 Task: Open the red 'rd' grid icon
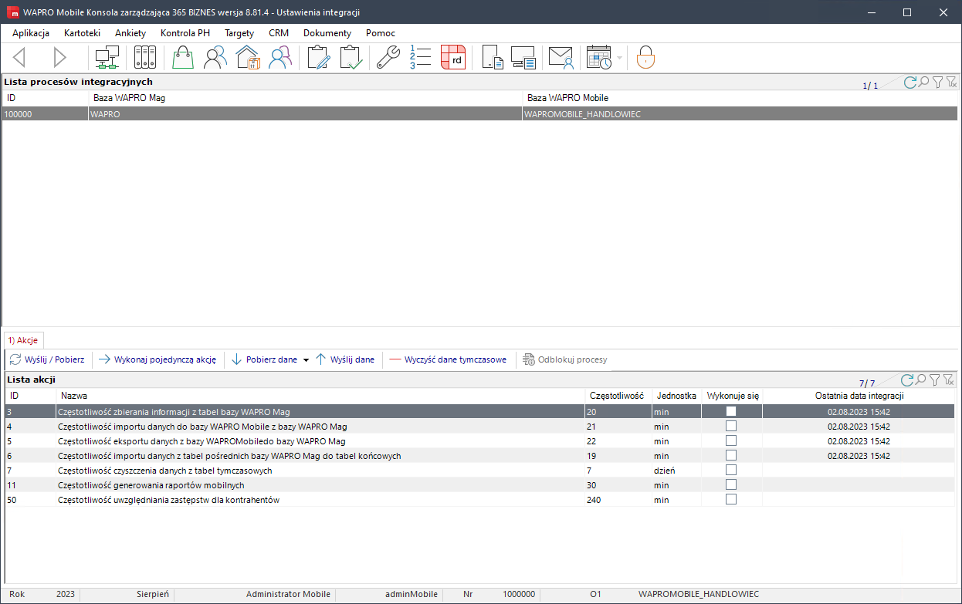(453, 58)
